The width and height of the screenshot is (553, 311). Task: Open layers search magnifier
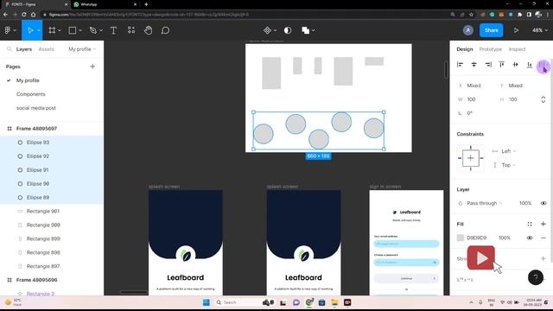tap(10, 49)
